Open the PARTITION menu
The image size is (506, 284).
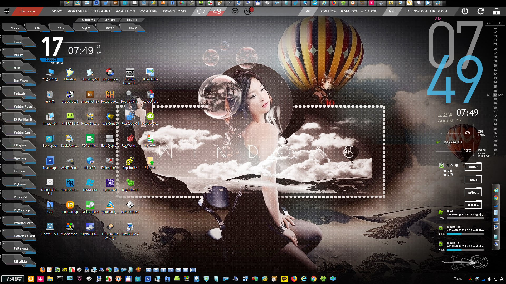tap(125, 11)
